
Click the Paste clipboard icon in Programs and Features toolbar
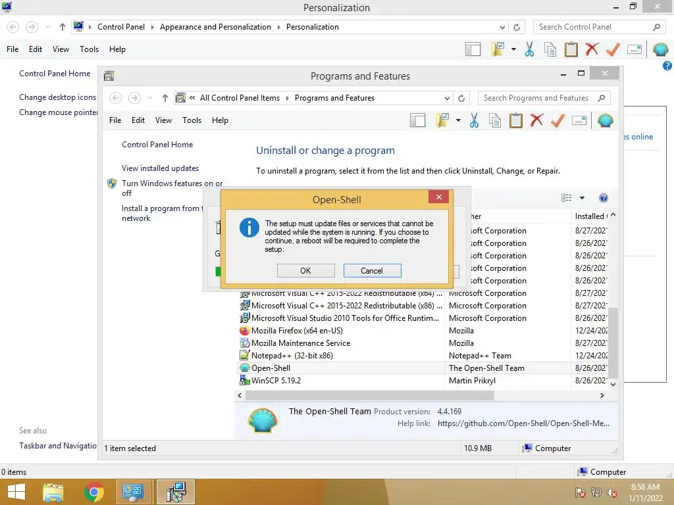tap(516, 121)
